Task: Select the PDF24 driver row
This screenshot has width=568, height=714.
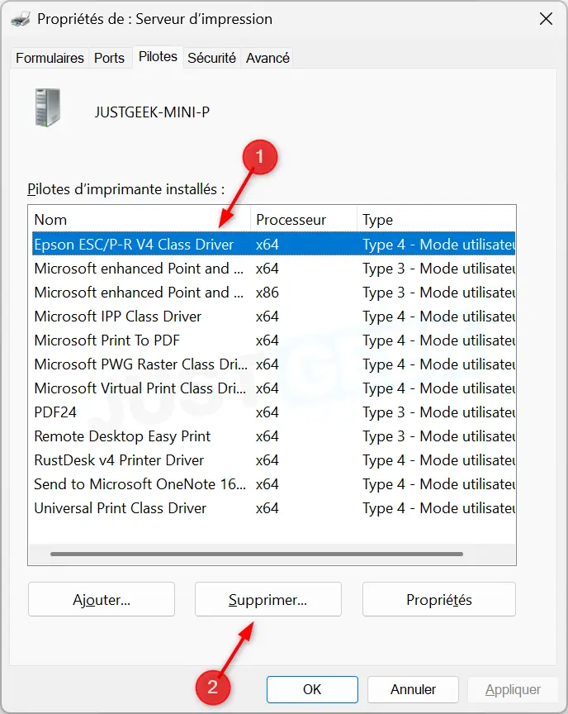Action: coord(273,412)
